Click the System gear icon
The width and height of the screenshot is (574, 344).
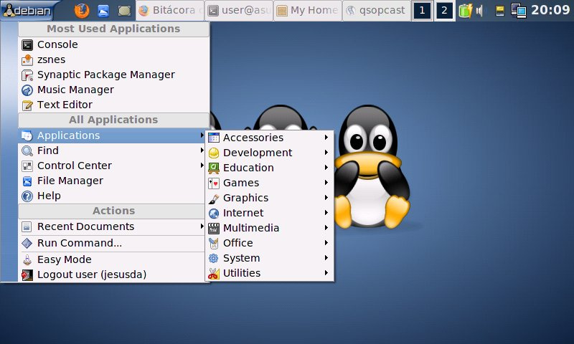coord(214,259)
